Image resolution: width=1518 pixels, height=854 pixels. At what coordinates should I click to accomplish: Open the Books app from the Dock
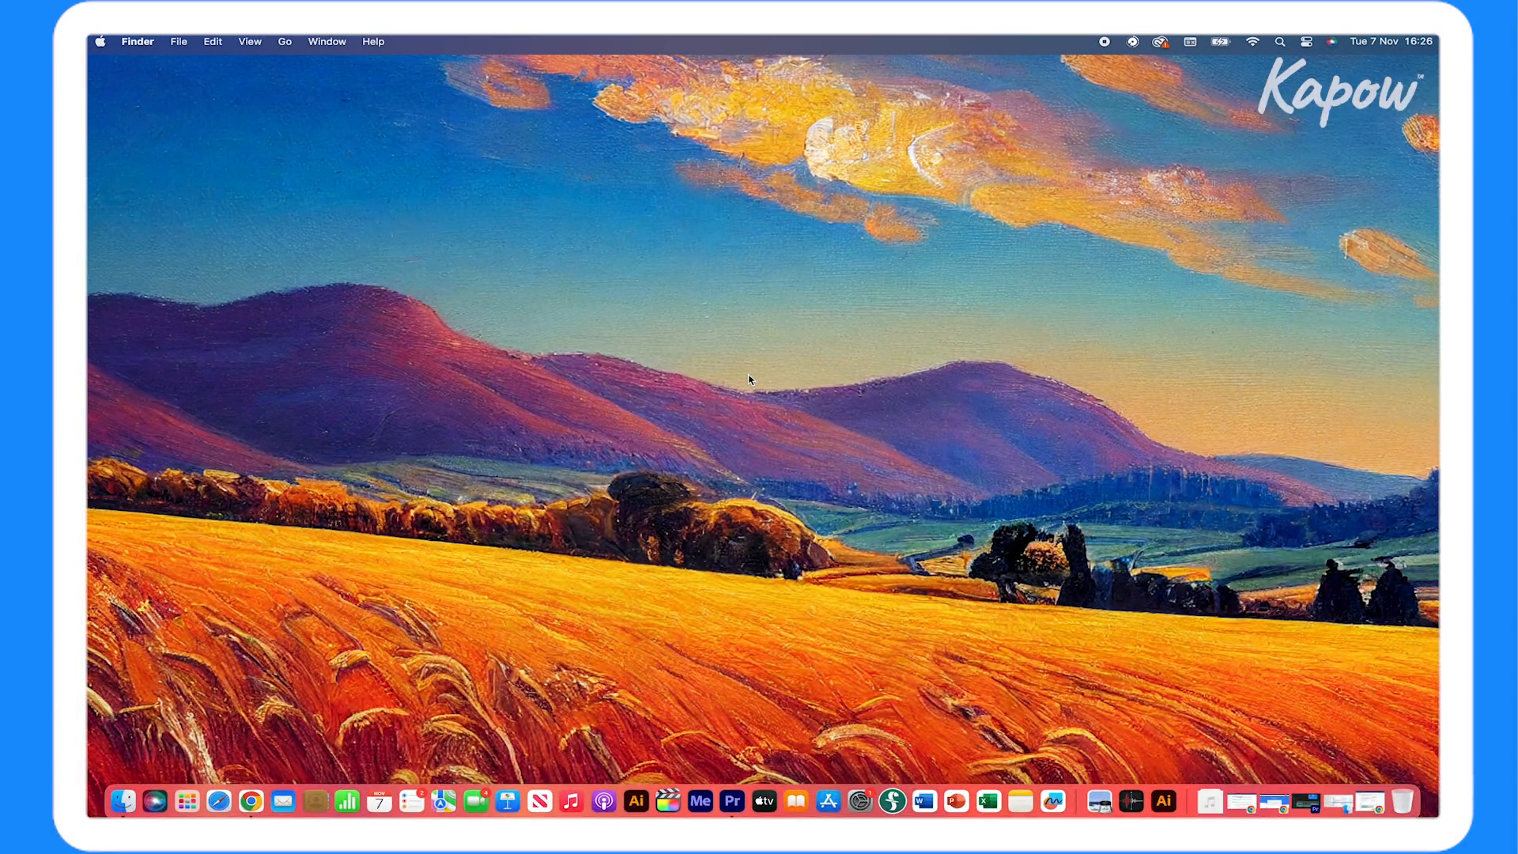coord(796,801)
